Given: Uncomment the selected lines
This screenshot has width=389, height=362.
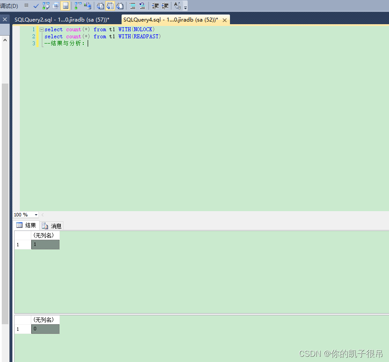Looking at the screenshot, I should coord(142,6).
